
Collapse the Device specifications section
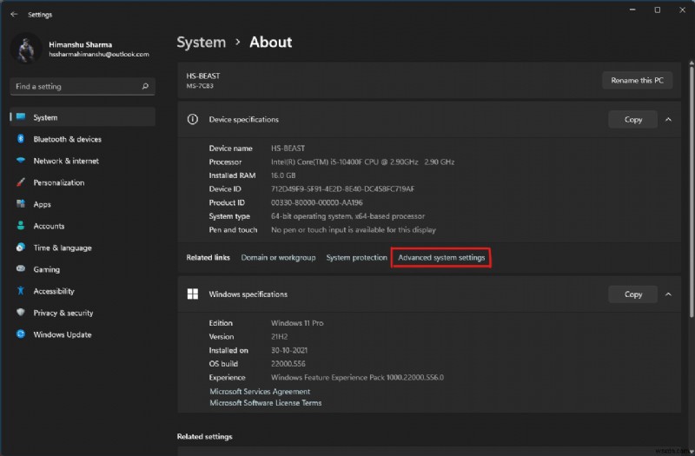pyautogui.click(x=668, y=120)
